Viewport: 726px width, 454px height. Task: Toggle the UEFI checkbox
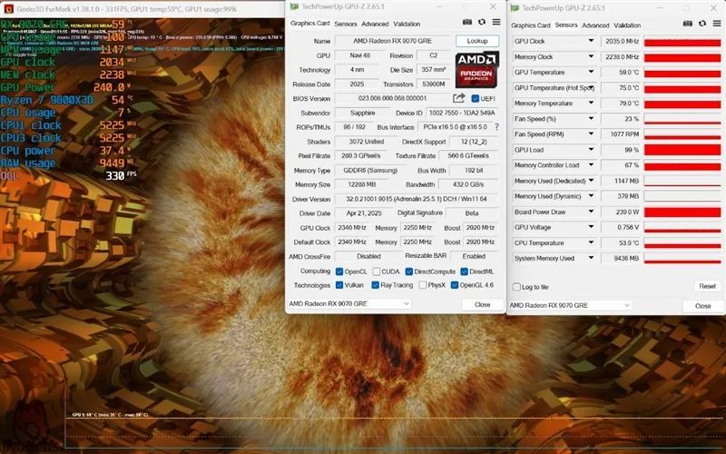pyautogui.click(x=475, y=98)
